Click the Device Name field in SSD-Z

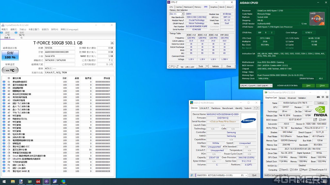[x=223, y=114]
